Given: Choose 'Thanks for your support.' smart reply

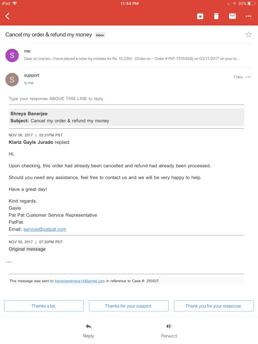Looking at the screenshot, I should (129, 306).
